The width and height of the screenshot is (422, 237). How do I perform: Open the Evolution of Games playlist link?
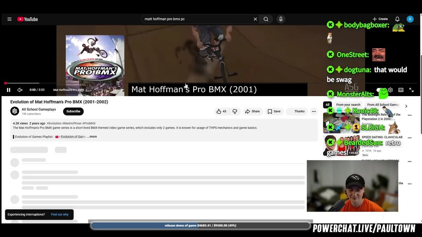[71, 137]
